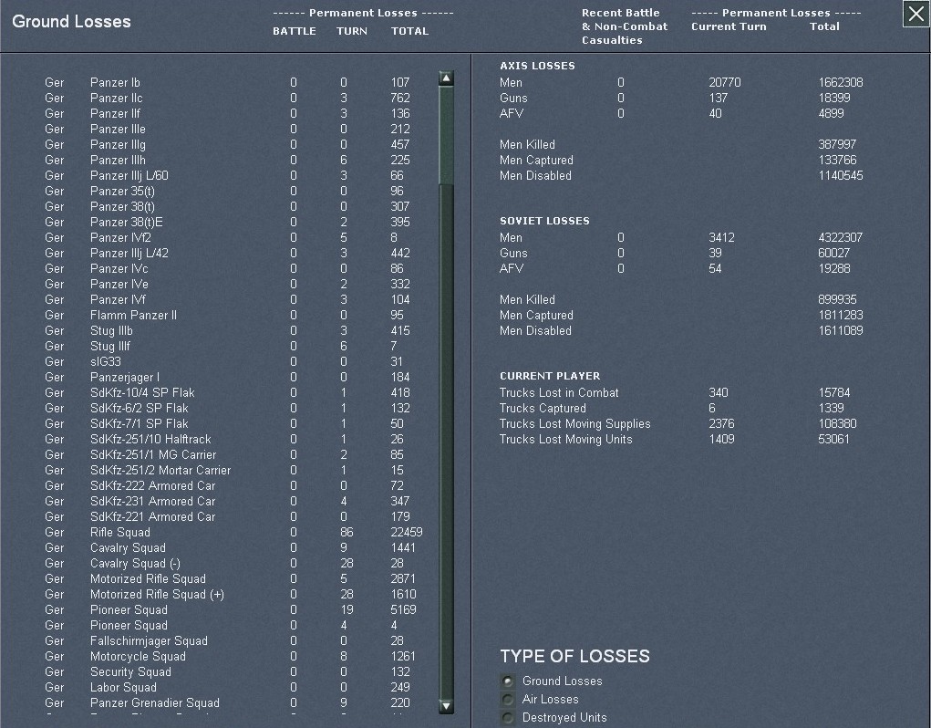Select the Fallschirmjager Squad row
The height and width of the screenshot is (728, 931).
[x=149, y=641]
